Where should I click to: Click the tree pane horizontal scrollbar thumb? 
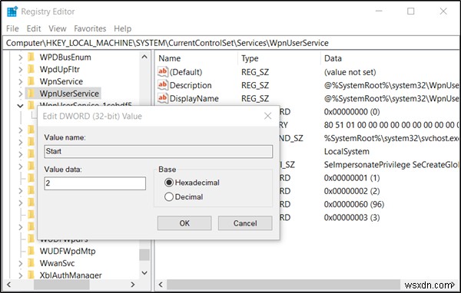pos(61,285)
